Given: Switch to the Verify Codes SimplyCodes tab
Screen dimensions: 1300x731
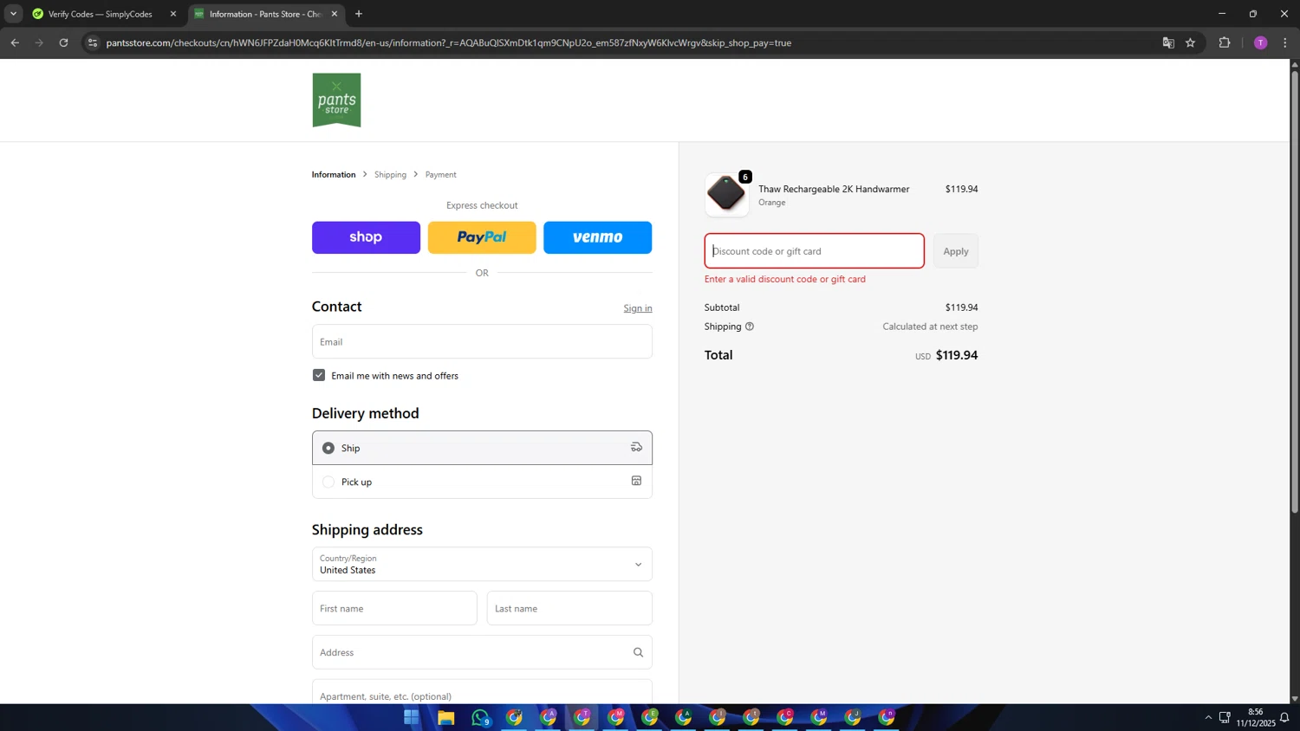Looking at the screenshot, I should tap(102, 14).
